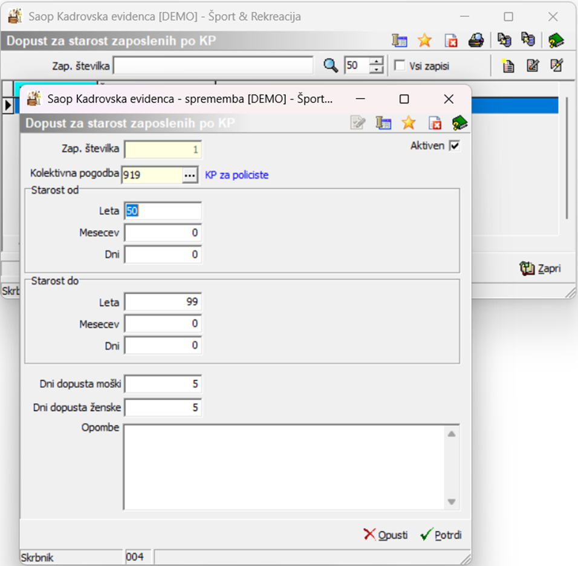The height and width of the screenshot is (566, 578).
Task: Click the second data import icon in back window
Action: coord(527,39)
